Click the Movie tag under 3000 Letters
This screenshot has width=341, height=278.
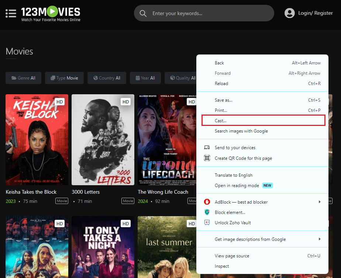128,201
